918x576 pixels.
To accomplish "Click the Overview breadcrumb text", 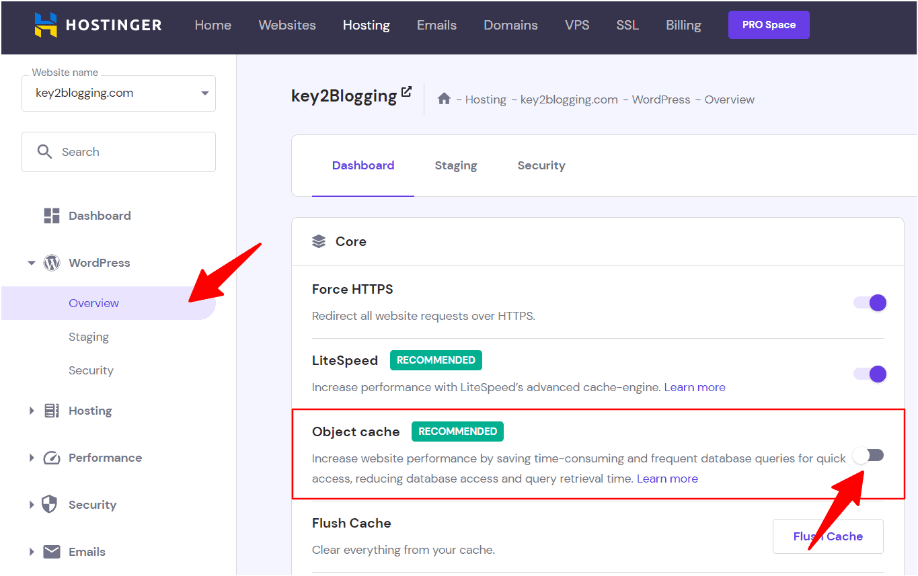I will click(x=730, y=99).
